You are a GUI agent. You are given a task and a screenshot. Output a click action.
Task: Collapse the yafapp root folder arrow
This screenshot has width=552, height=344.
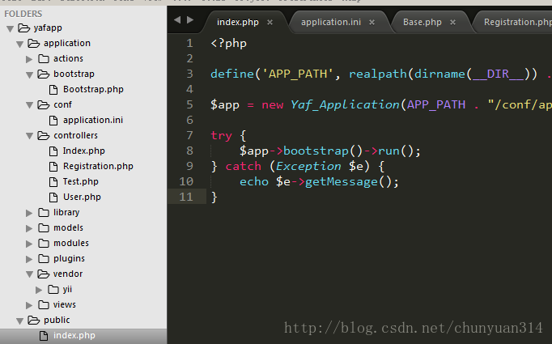pos(11,28)
